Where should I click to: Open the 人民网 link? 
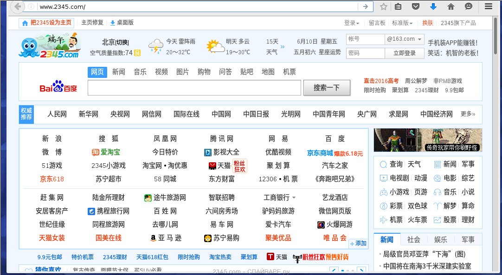pyautogui.click(x=57, y=114)
